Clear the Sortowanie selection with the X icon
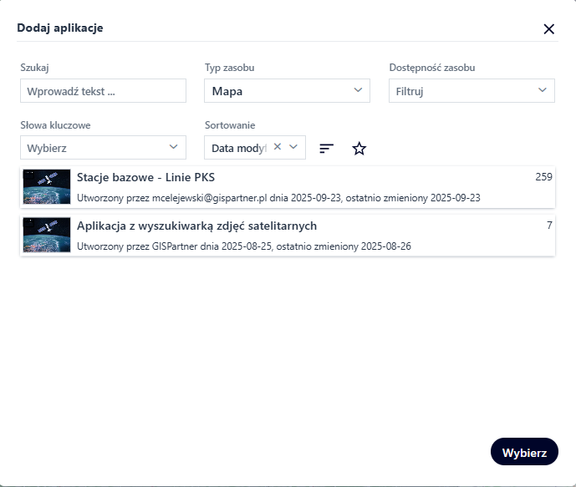 tap(278, 147)
